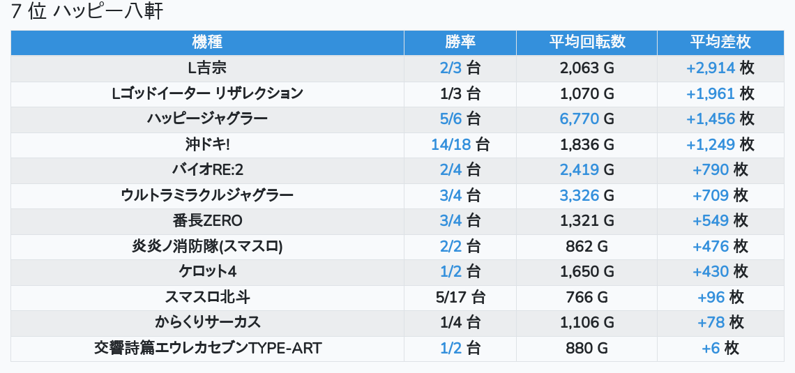This screenshot has height=373, width=795.
Task: Click the ケロット4 machine name
Action: 207,272
